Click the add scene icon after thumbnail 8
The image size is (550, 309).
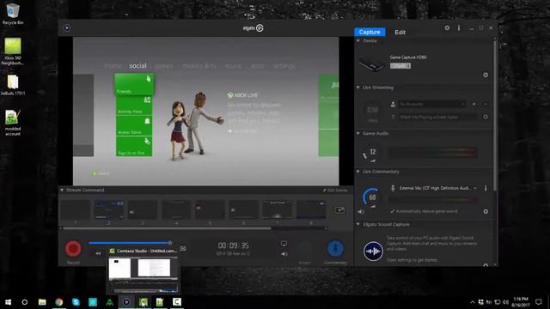(x=339, y=209)
